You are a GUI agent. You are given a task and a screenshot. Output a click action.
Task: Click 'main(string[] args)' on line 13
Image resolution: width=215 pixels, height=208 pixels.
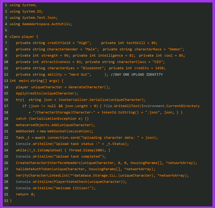tap(39, 81)
